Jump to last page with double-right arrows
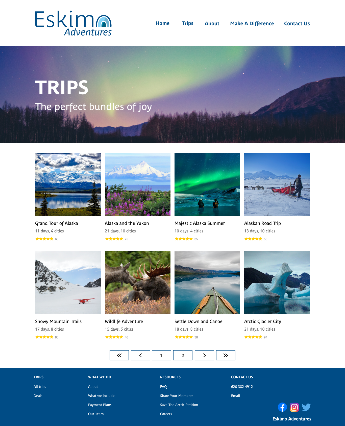The image size is (345, 426). [x=226, y=355]
